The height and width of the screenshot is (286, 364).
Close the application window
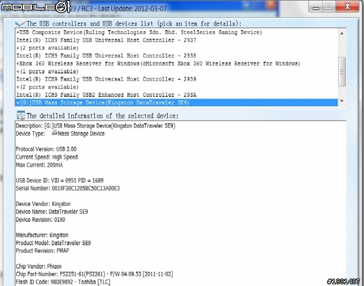coord(348,6)
